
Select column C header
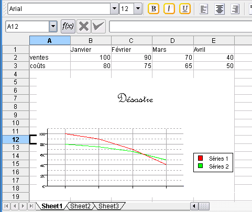132,40
